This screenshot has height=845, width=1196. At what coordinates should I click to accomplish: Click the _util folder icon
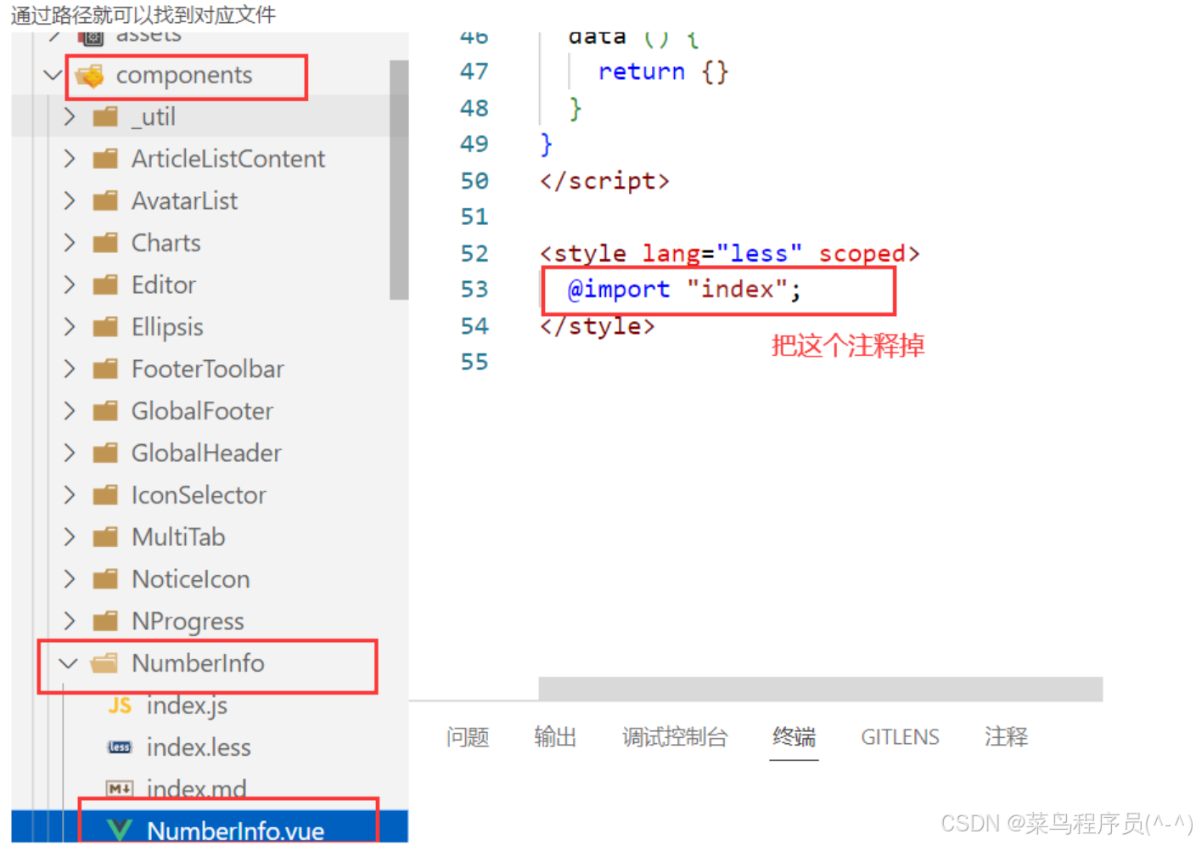(x=105, y=117)
